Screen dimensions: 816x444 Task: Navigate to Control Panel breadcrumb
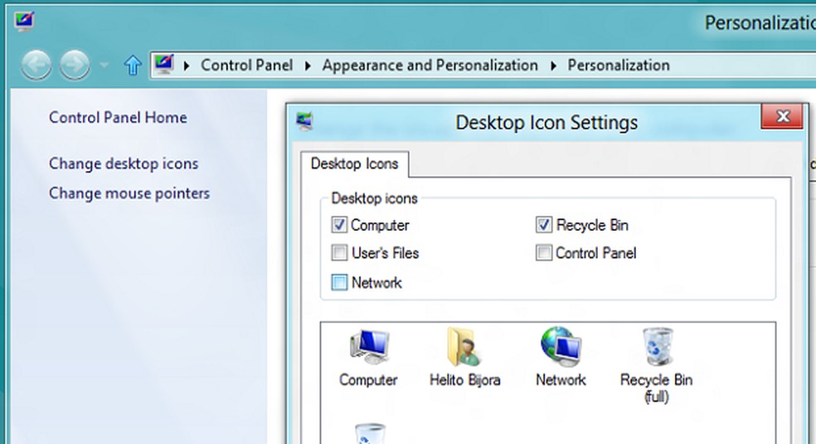[x=246, y=65]
